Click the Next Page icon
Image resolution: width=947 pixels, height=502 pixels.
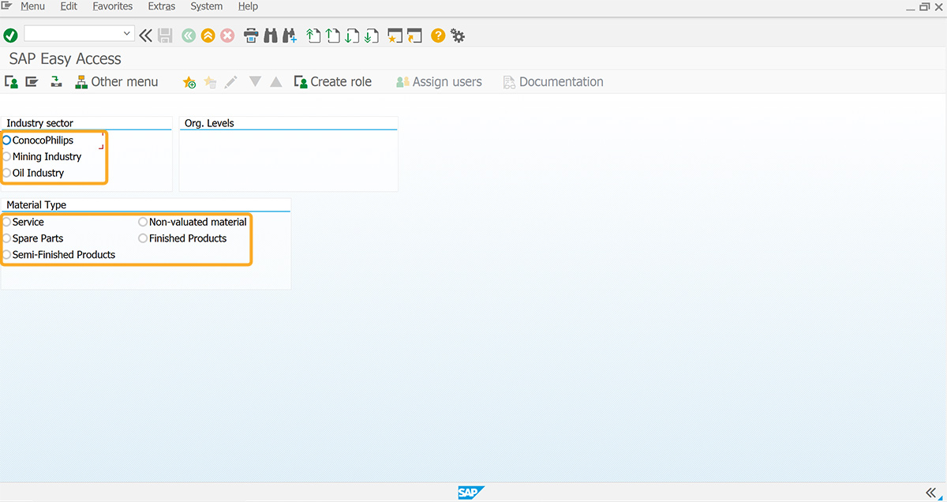point(352,36)
